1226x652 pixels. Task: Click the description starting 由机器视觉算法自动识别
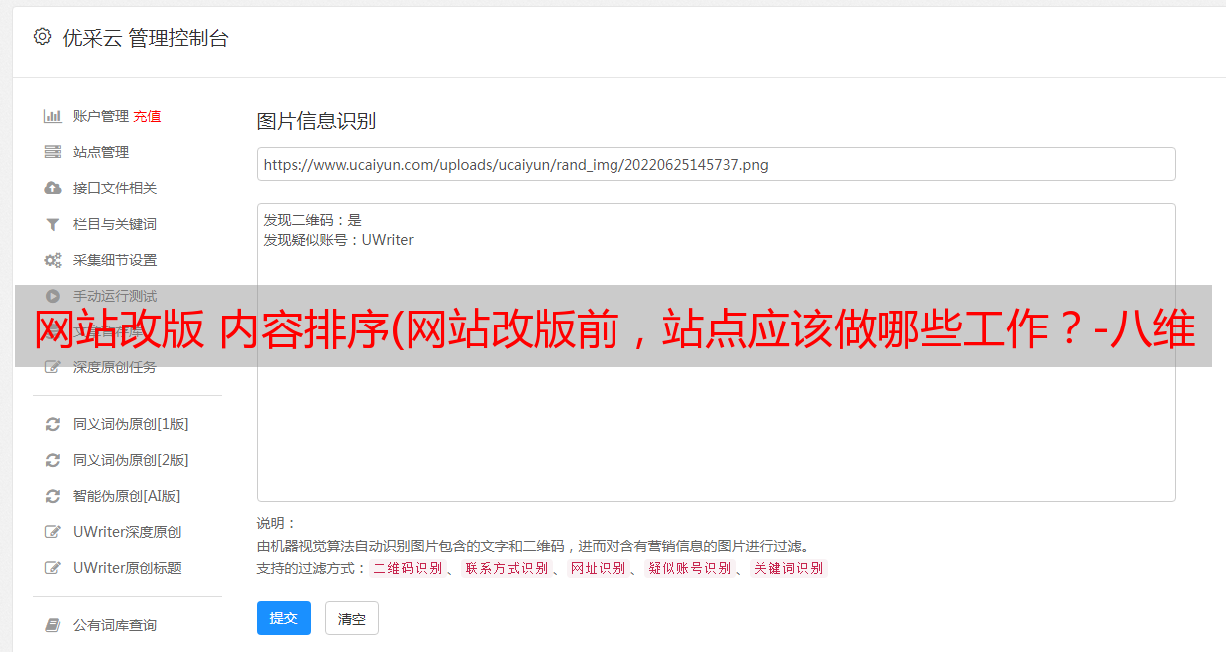coord(533,546)
